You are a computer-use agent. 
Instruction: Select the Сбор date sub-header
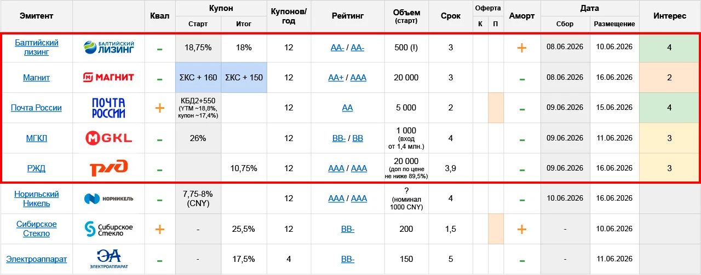tap(565, 24)
